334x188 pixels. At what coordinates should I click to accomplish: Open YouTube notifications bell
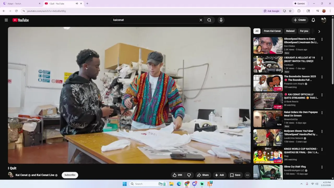pos(313,20)
